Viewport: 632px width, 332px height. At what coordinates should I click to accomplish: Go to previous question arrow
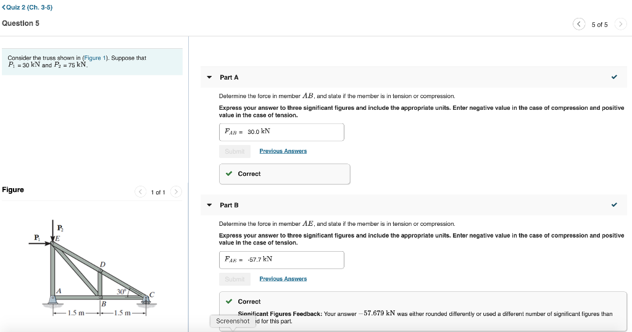(x=579, y=24)
